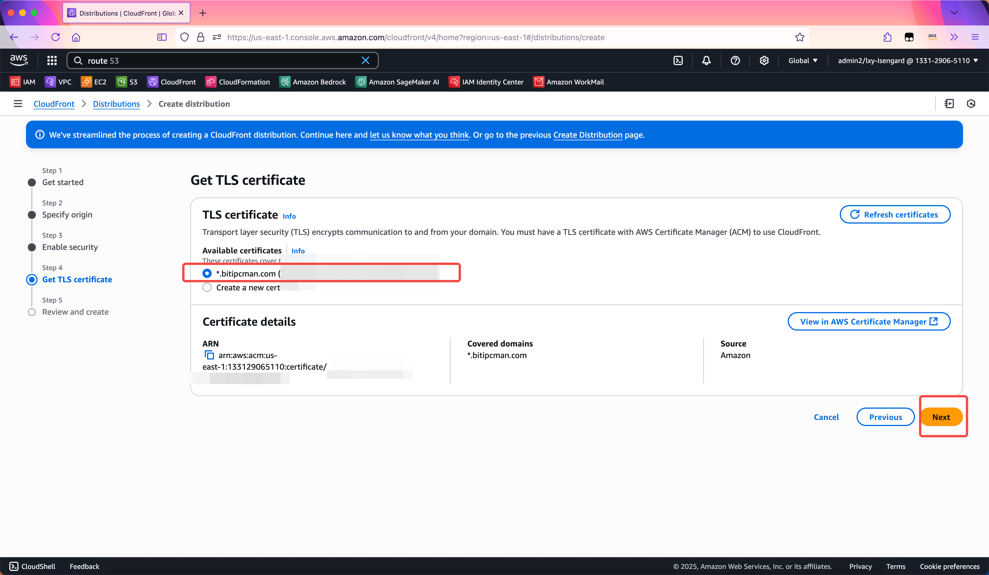Screen dimensions: 989x575
Task: Click the Previous button
Action: pyautogui.click(x=885, y=417)
